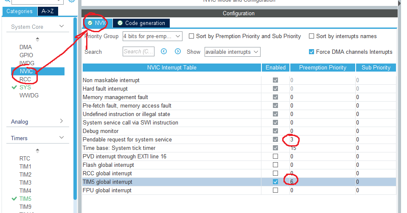This screenshot has height=213, width=407.
Task: Disable the TIM5 global interrupt checkbox
Action: [275, 182]
